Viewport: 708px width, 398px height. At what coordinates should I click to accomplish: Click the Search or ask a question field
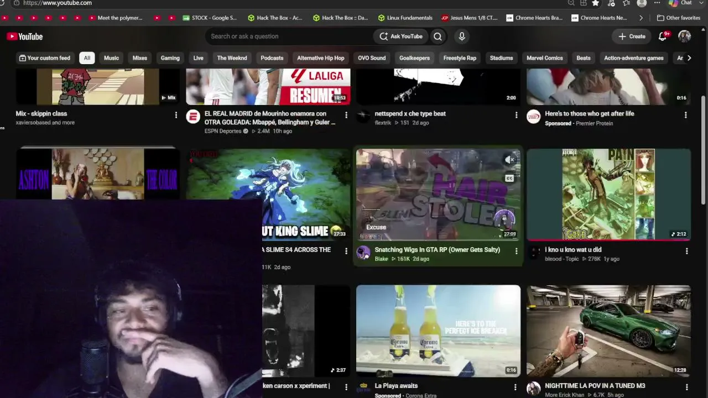coord(289,36)
